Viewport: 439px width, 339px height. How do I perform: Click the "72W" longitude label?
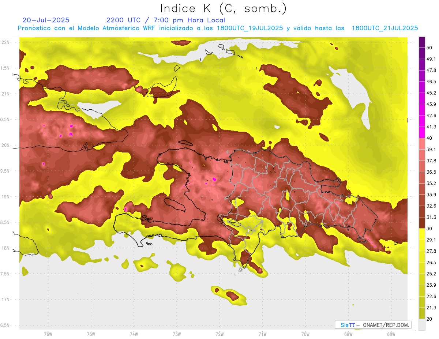219,334
